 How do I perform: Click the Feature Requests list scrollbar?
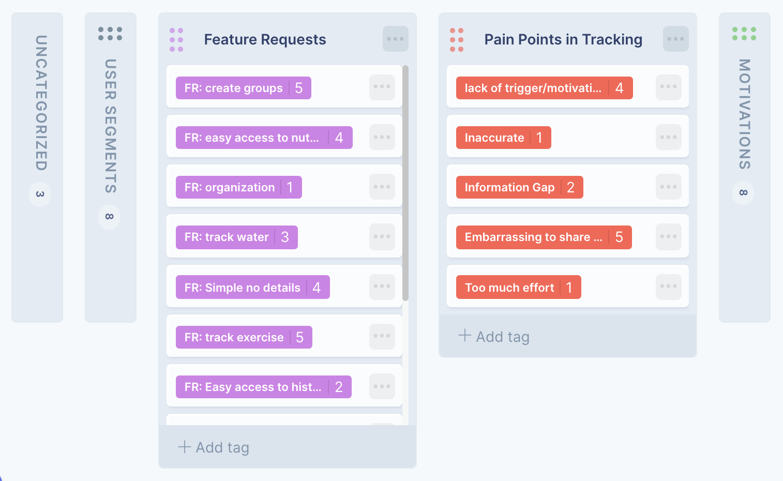coord(405,183)
